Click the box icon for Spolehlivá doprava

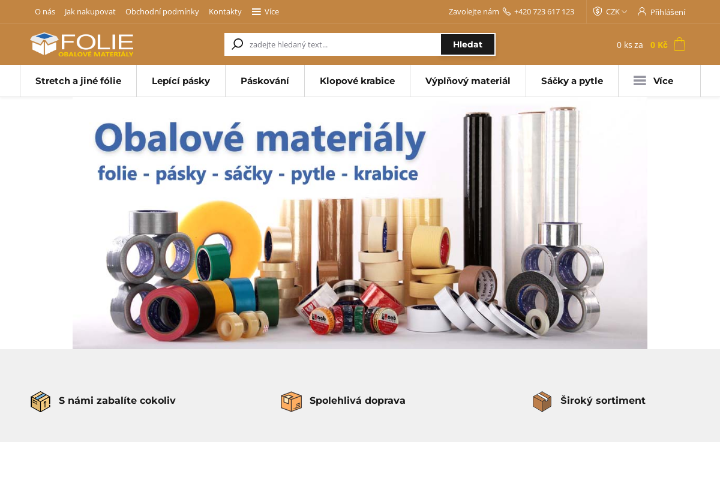[x=291, y=401]
